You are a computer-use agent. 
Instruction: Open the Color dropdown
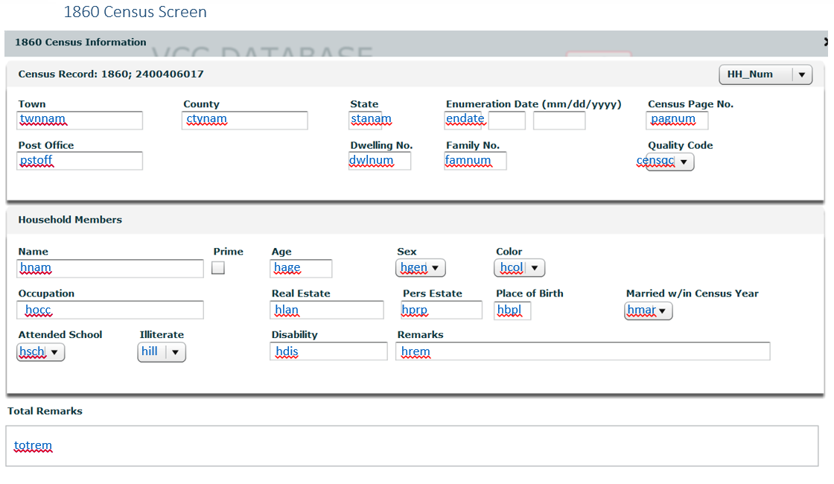[520, 268]
